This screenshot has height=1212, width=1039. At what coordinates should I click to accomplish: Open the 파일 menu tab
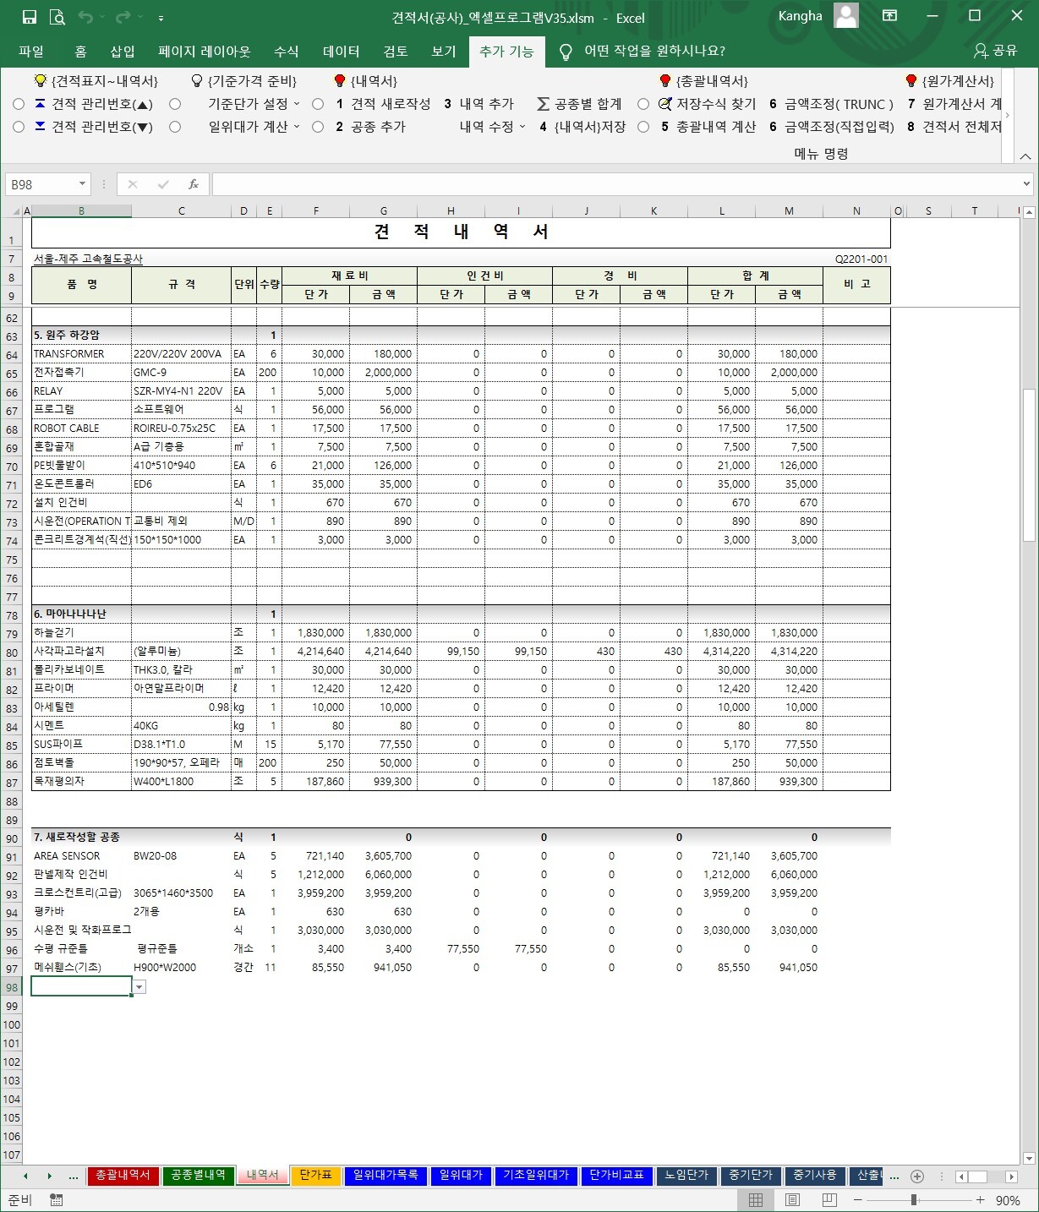(31, 52)
